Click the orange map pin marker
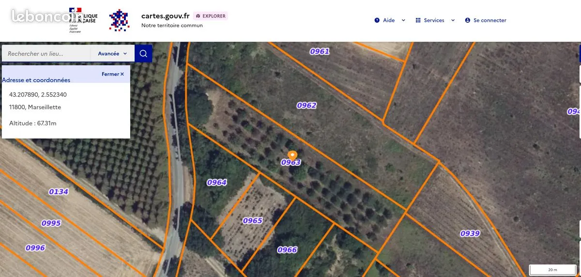 (x=292, y=156)
